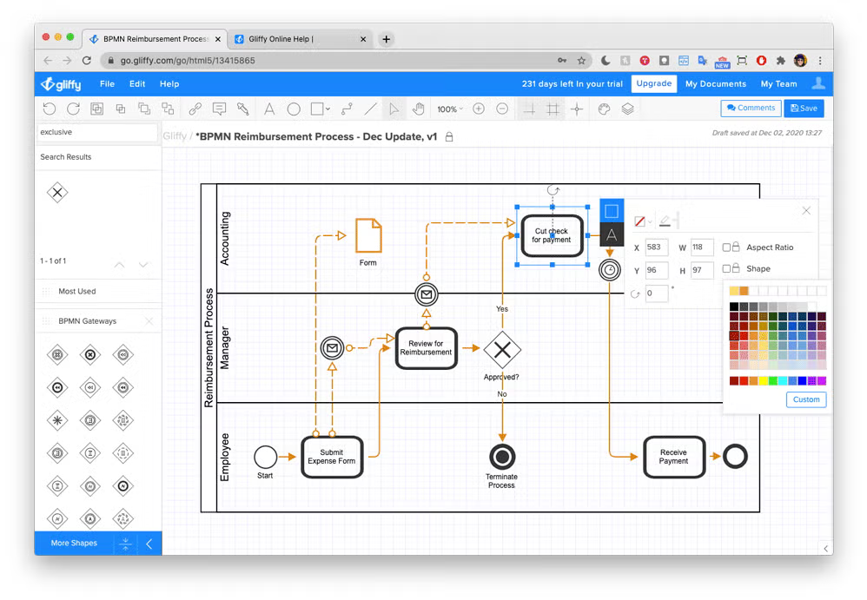This screenshot has width=867, height=600.
Task: Activate the Pan hand tool
Action: 419,109
